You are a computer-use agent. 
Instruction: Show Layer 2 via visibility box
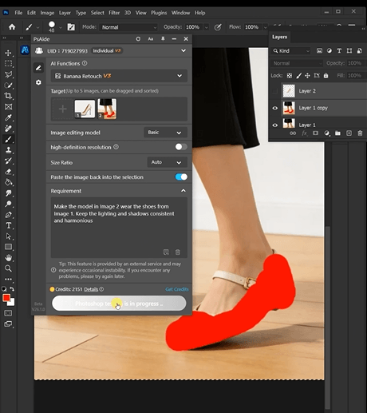pos(274,91)
